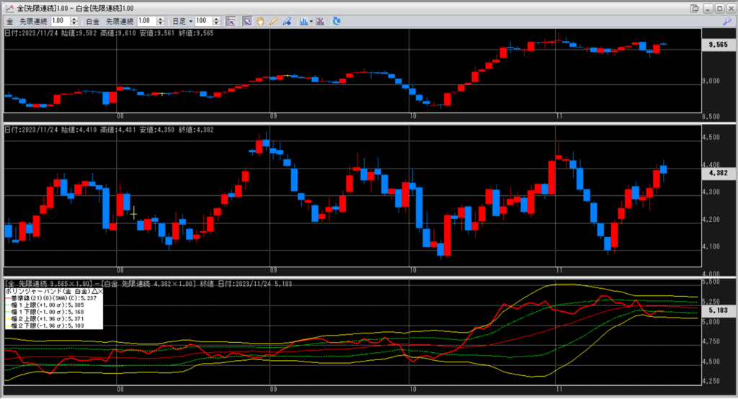Close the Bollinger Band legend box
The image size is (738, 399).
pyautogui.click(x=100, y=292)
